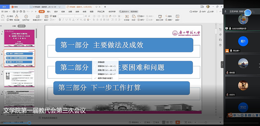Collapse the ribbon with the chevron
This screenshot has width=260, height=126.
click(x=220, y=12)
